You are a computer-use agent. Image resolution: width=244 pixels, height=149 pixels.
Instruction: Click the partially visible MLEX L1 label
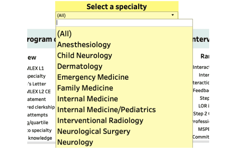click(x=36, y=68)
